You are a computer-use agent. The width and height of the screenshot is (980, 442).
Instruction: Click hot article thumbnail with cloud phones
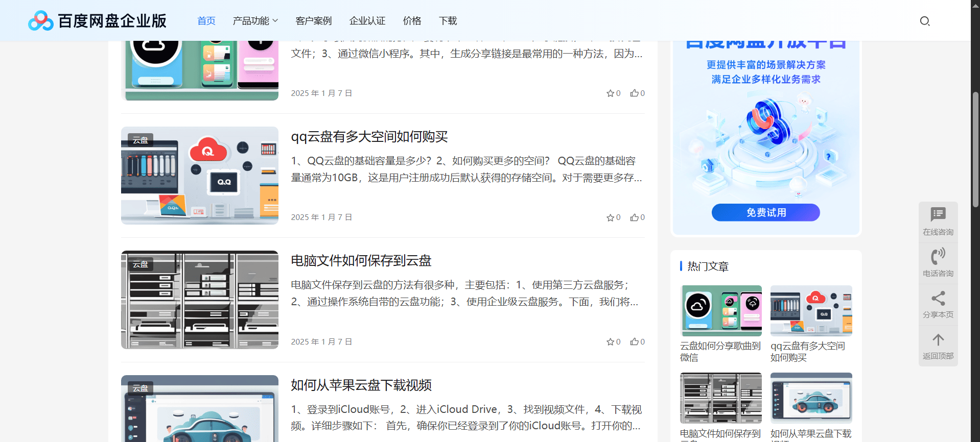tap(721, 311)
